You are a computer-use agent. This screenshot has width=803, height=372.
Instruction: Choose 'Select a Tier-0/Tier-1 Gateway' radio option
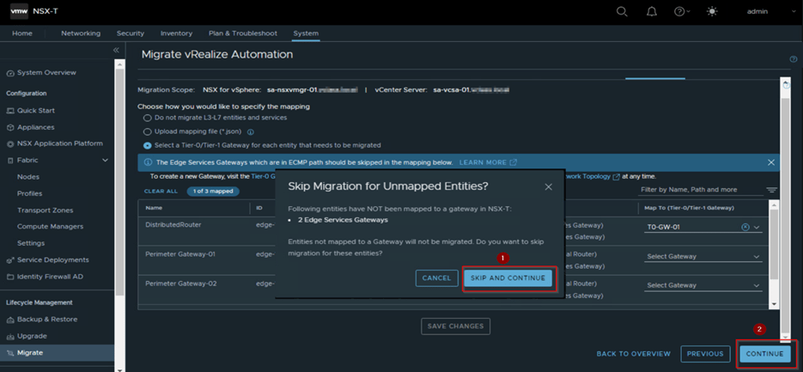pos(148,145)
